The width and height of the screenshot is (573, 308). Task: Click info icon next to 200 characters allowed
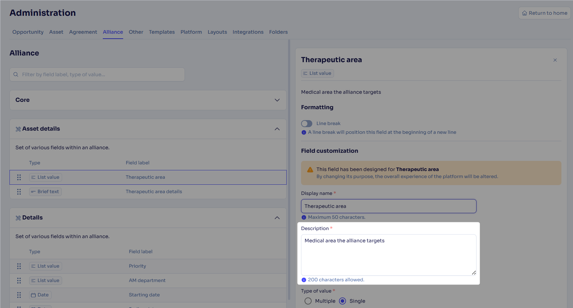(x=304, y=280)
